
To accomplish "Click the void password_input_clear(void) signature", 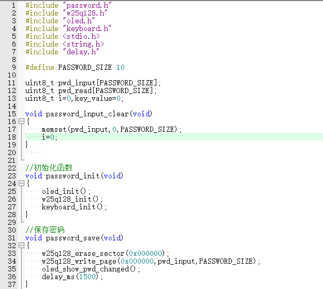I will (89, 114).
